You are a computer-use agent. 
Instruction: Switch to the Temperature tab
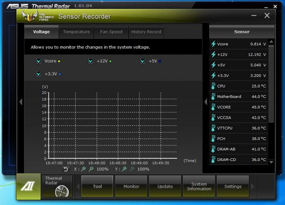pyautogui.click(x=76, y=32)
